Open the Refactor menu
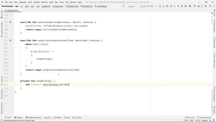Viewport: 216px width, 122px height. (x=45, y=2)
